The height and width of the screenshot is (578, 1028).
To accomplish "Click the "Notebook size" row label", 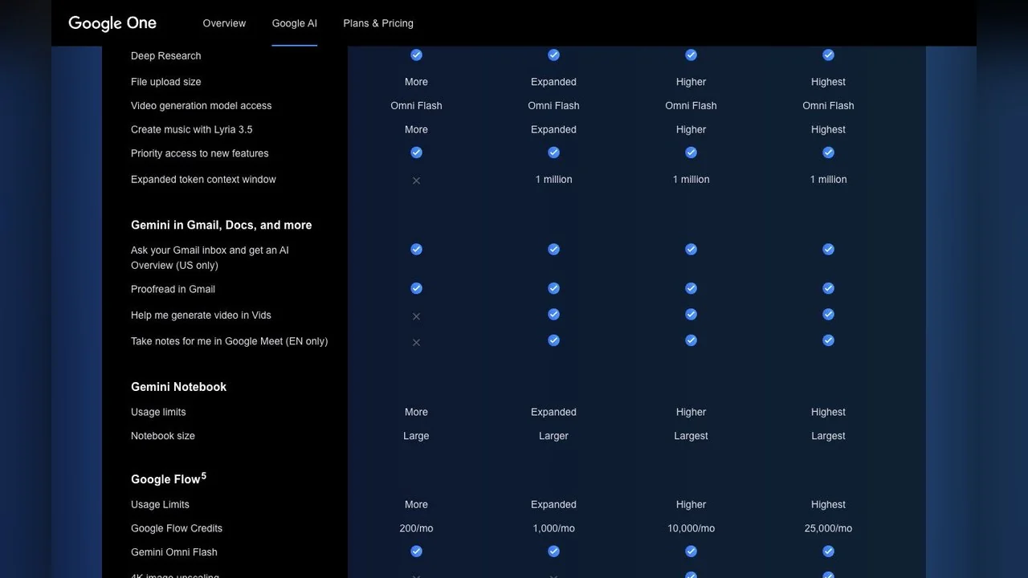I will pos(163,436).
